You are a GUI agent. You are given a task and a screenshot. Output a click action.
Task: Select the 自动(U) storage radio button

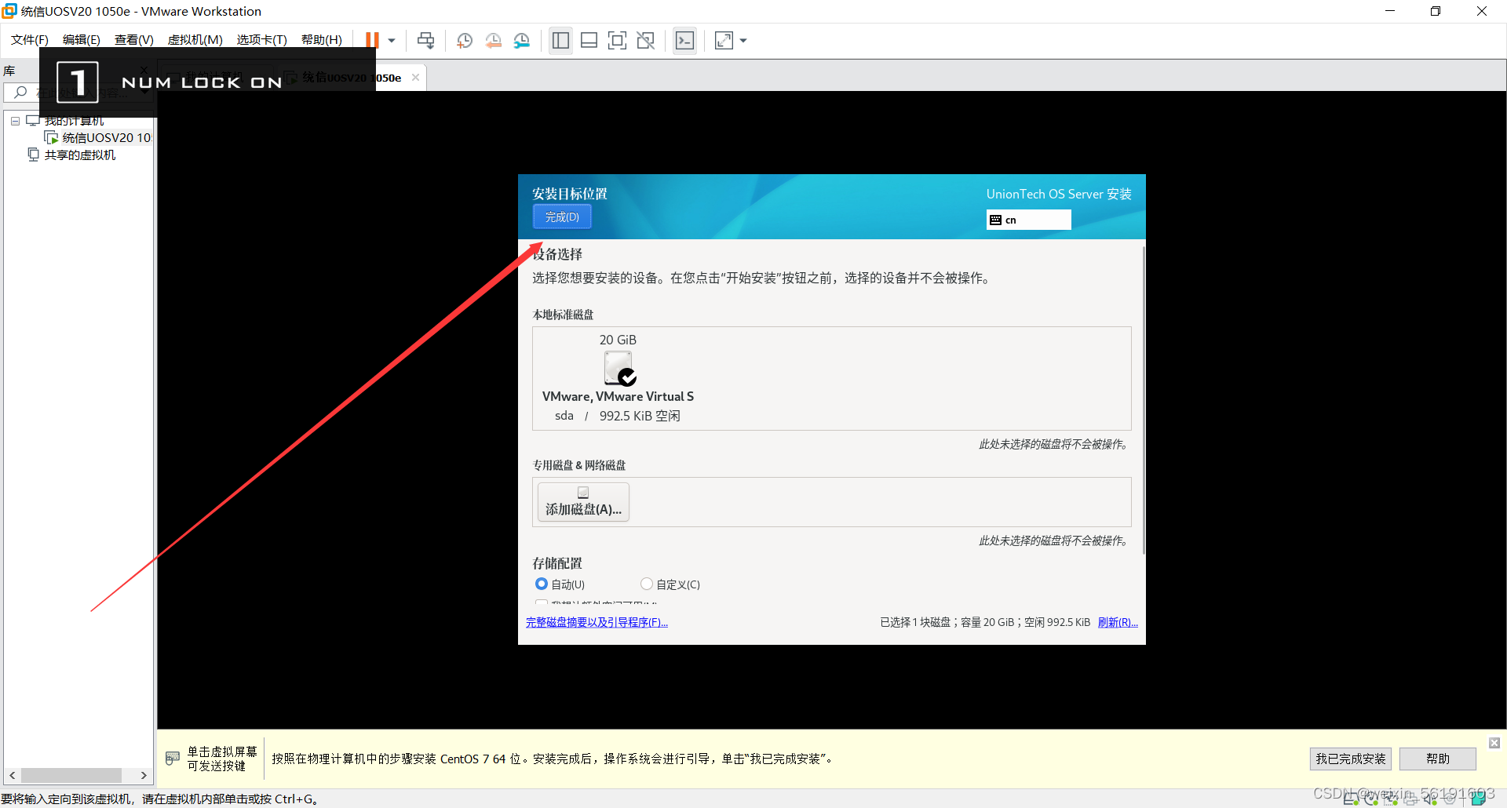(x=542, y=584)
